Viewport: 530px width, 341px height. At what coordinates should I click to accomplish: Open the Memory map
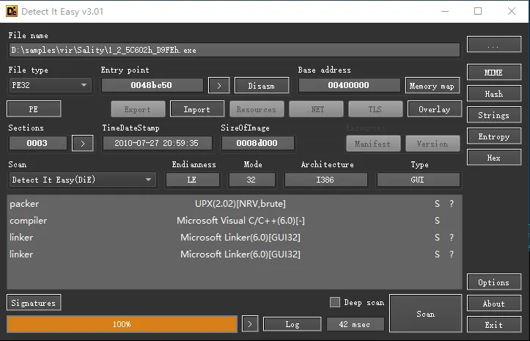pos(432,86)
